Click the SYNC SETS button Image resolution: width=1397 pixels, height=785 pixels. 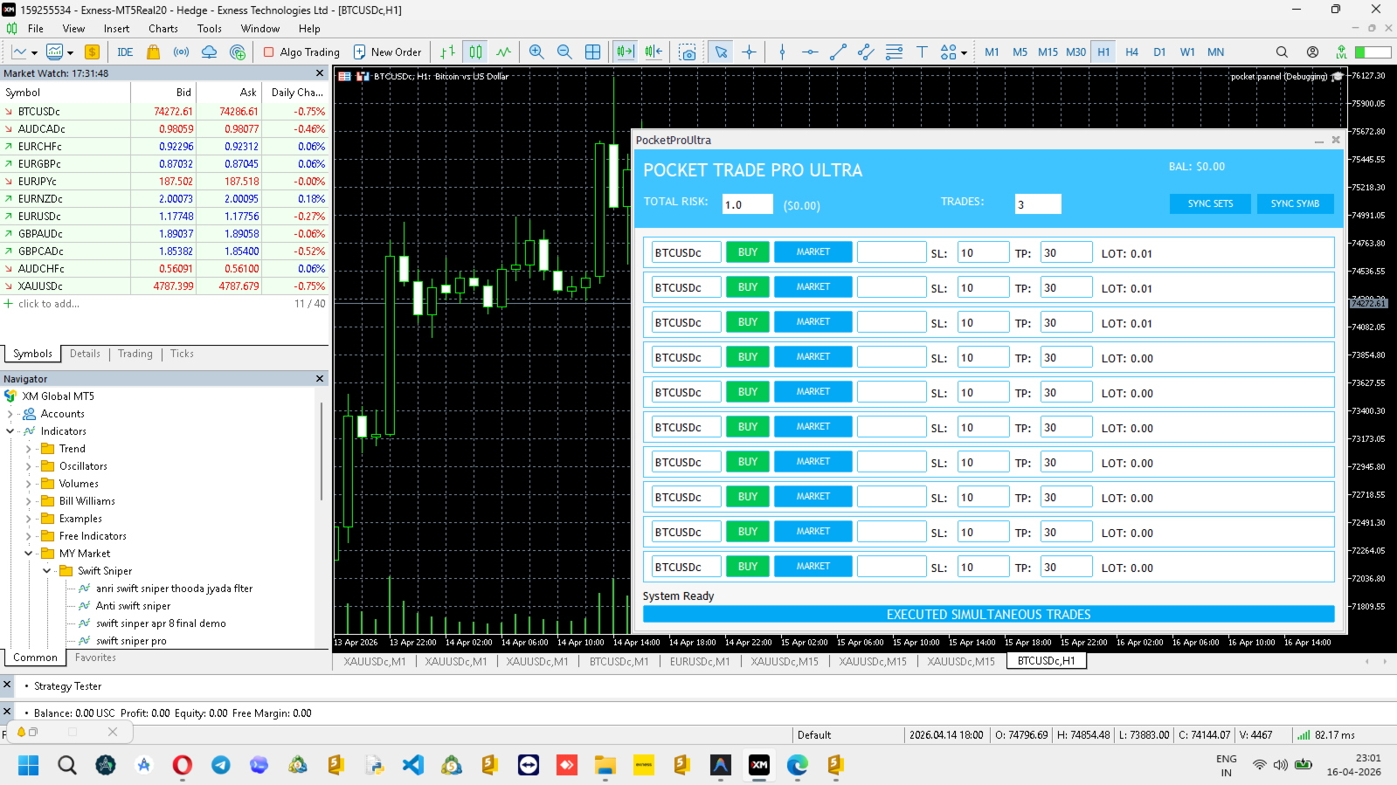pos(1210,203)
